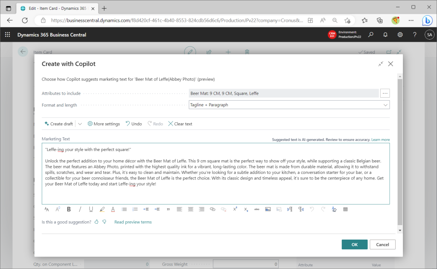
Task: Refresh the browser page
Action: click(x=25, y=20)
